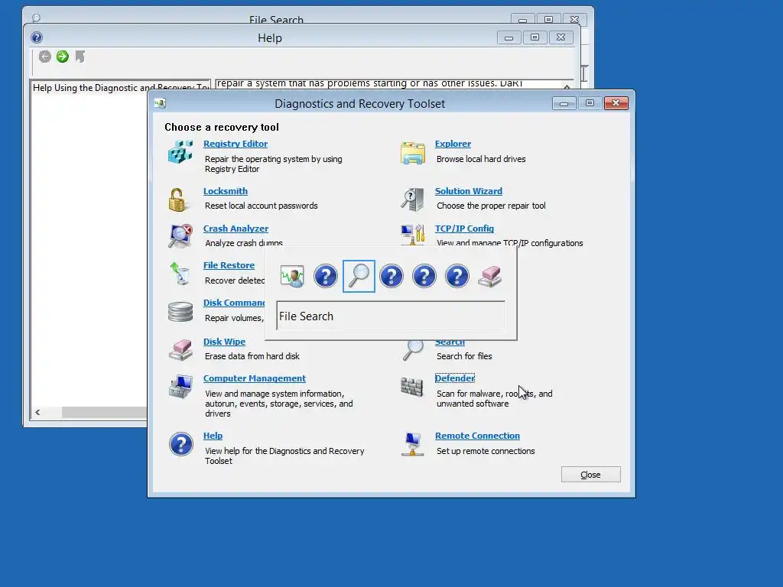This screenshot has height=587, width=783.
Task: Select the highlighted File Search magnifier in switcher
Action: pyautogui.click(x=359, y=276)
